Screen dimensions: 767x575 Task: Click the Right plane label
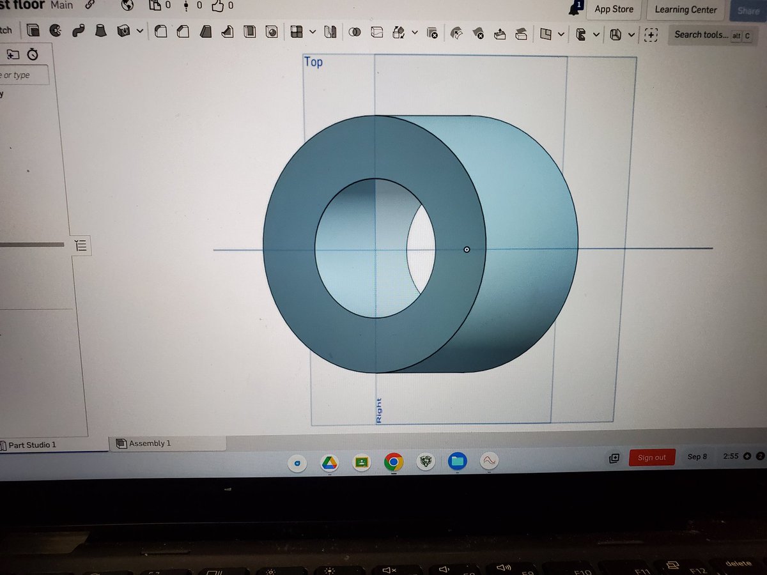coord(379,410)
